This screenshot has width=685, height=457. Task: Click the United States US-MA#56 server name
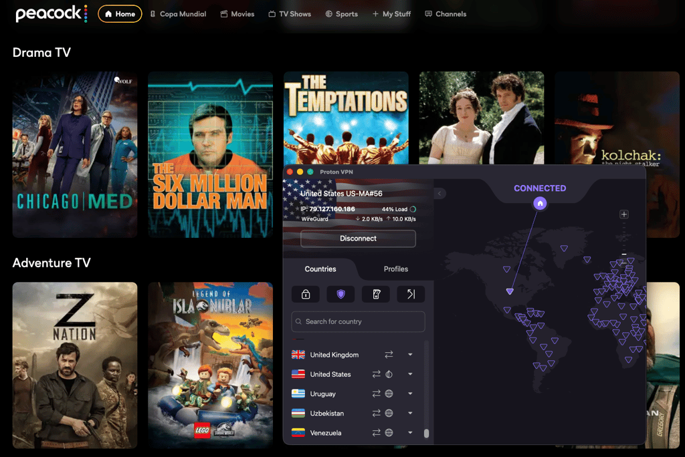[341, 193]
